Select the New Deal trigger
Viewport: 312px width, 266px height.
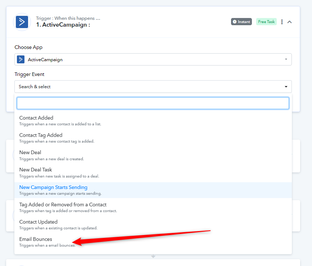(x=153, y=155)
